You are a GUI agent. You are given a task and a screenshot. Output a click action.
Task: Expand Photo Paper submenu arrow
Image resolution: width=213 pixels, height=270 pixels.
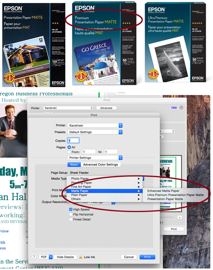pos(139,179)
